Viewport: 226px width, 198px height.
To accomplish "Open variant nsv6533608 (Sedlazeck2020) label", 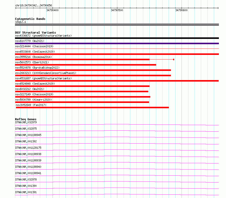I will pyautogui.click(x=35, y=52).
